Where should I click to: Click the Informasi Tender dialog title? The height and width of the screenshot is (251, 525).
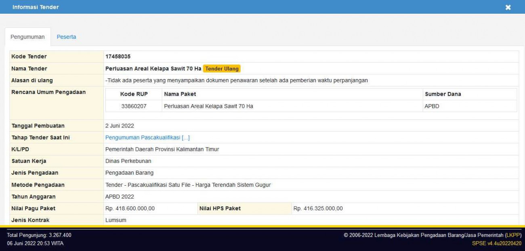coord(36,7)
